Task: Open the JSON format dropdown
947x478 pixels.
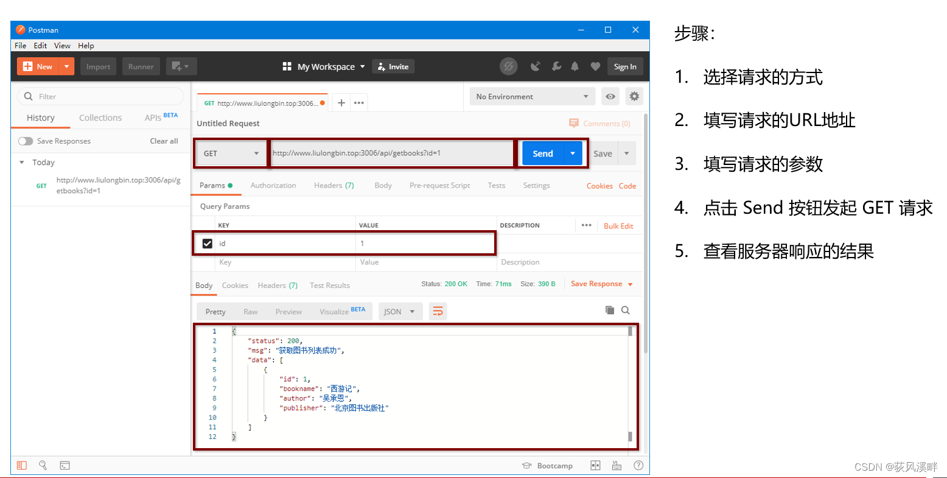Action: point(400,311)
